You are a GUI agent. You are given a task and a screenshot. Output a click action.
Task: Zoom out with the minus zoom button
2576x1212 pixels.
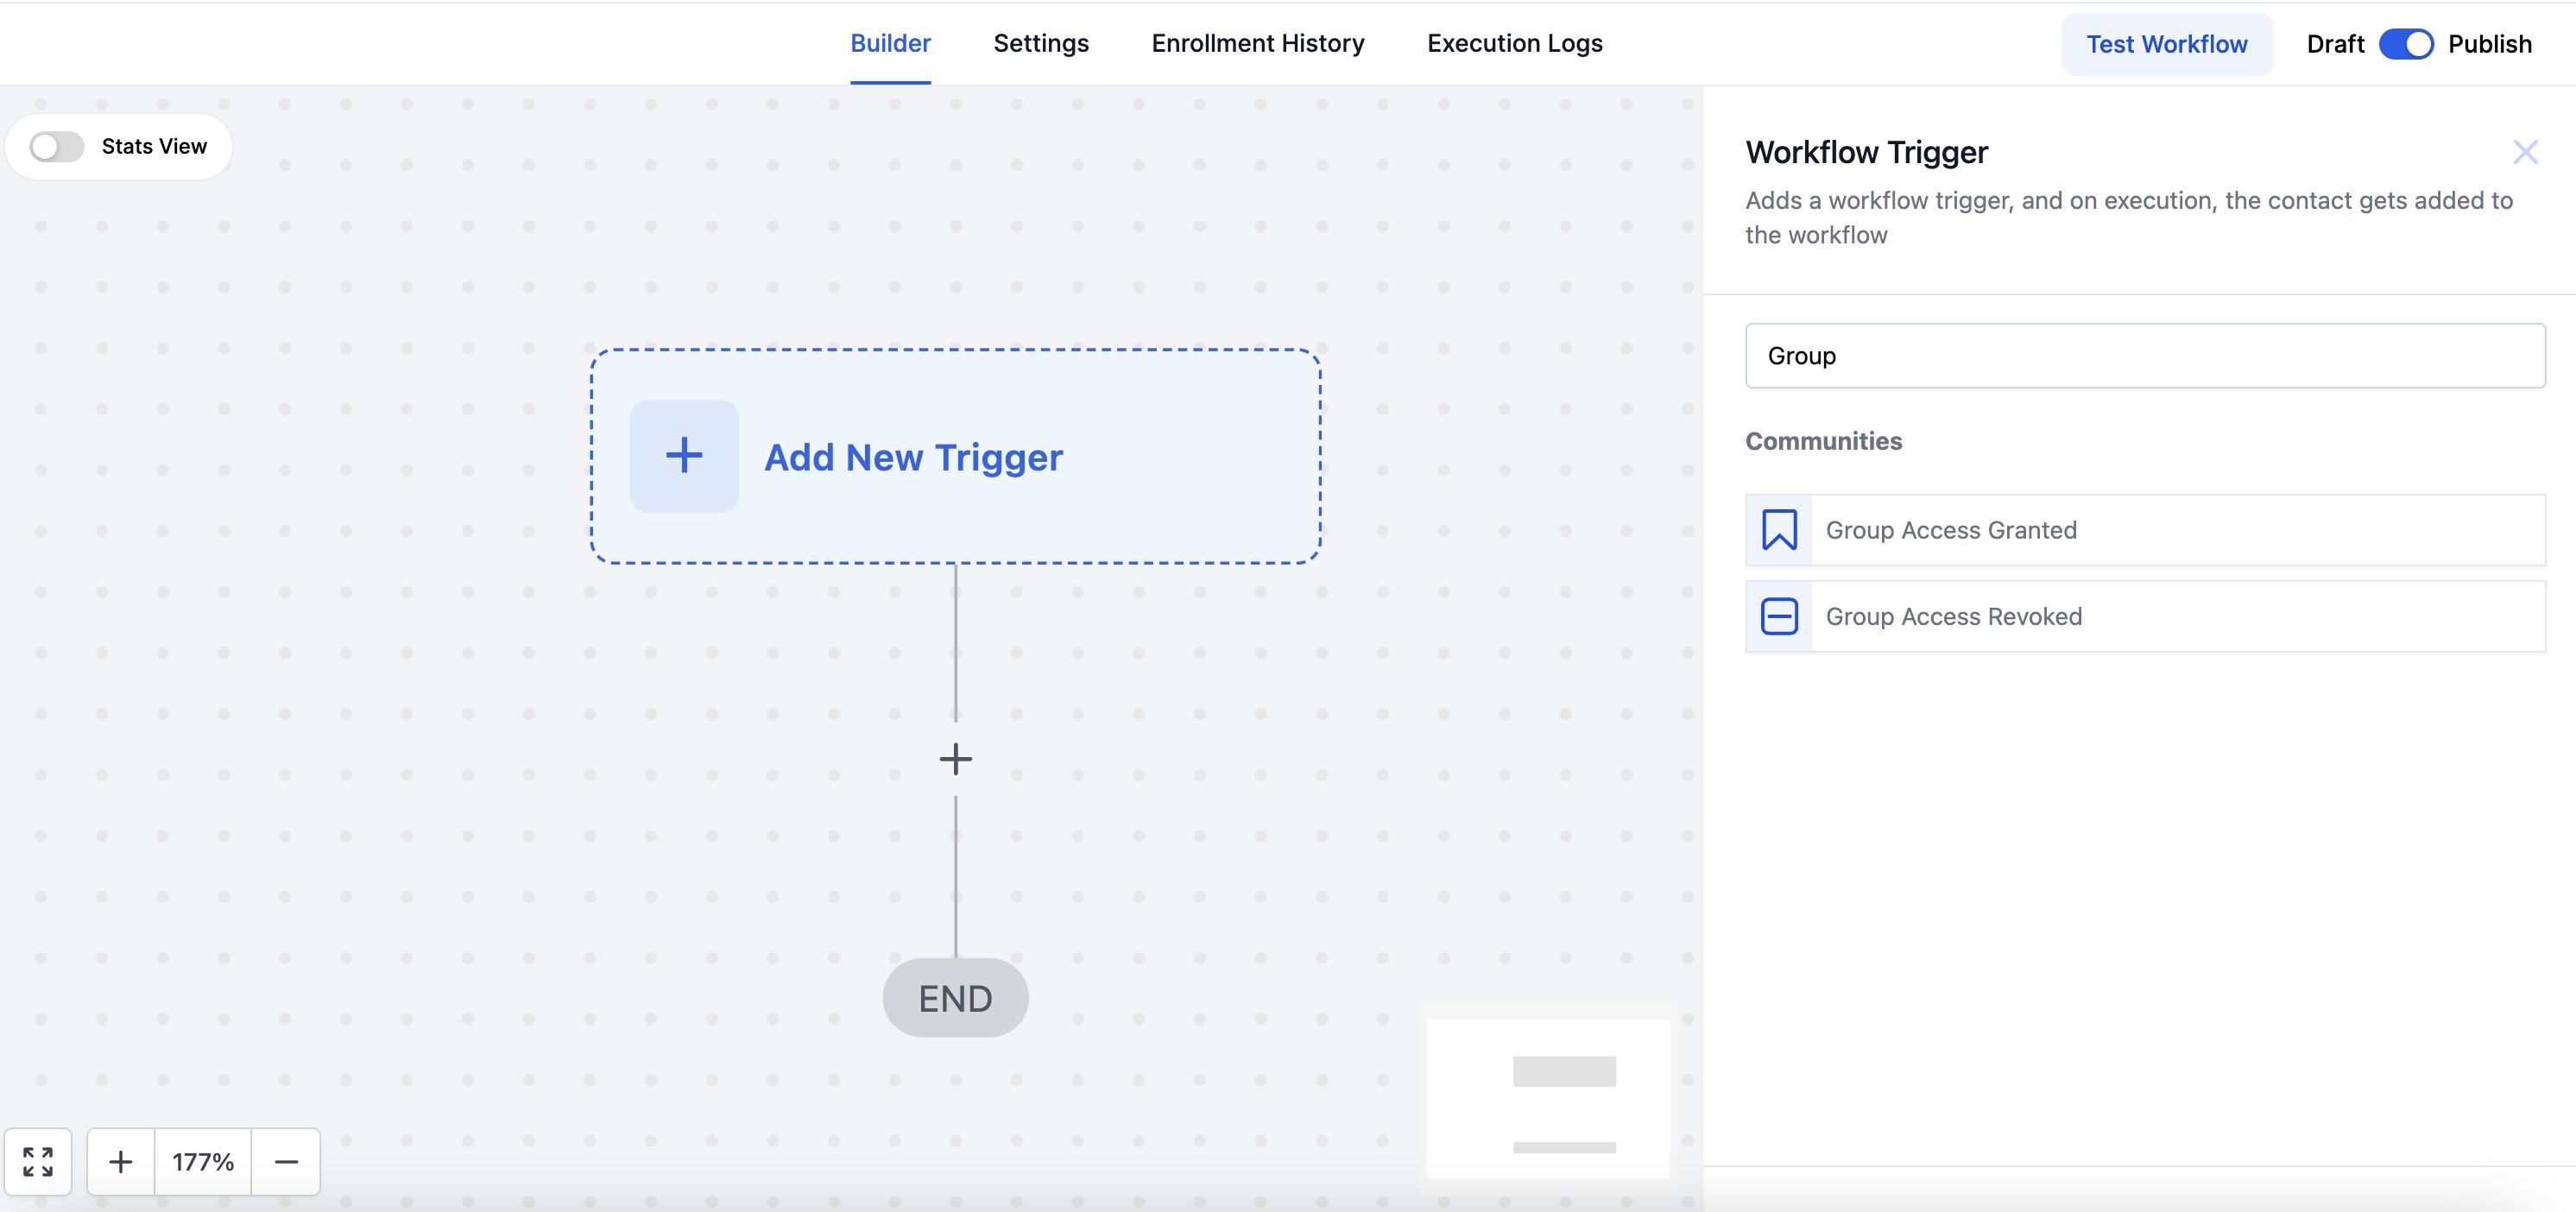(286, 1161)
